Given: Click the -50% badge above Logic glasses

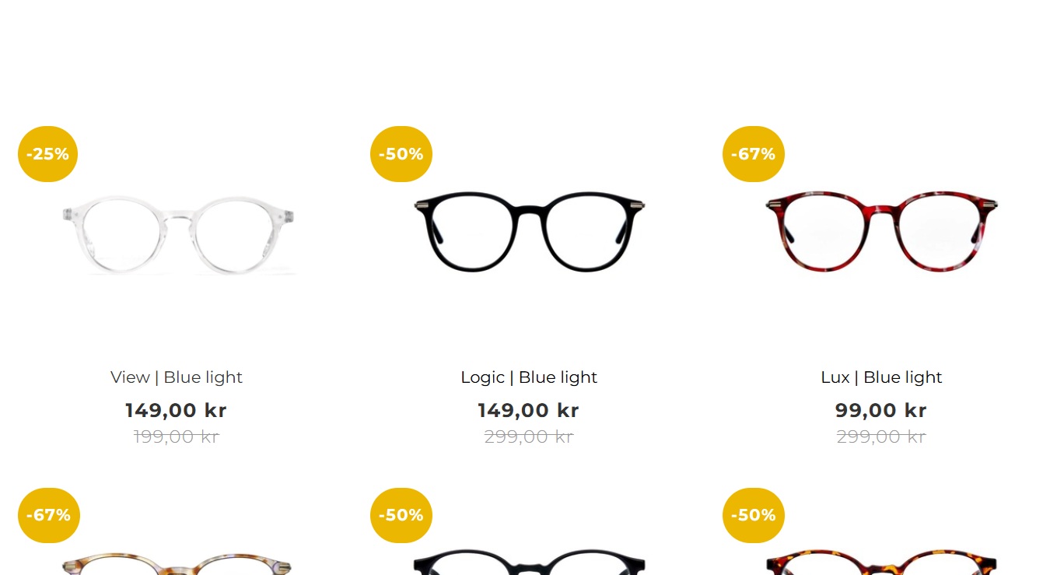Looking at the screenshot, I should pyautogui.click(x=401, y=154).
